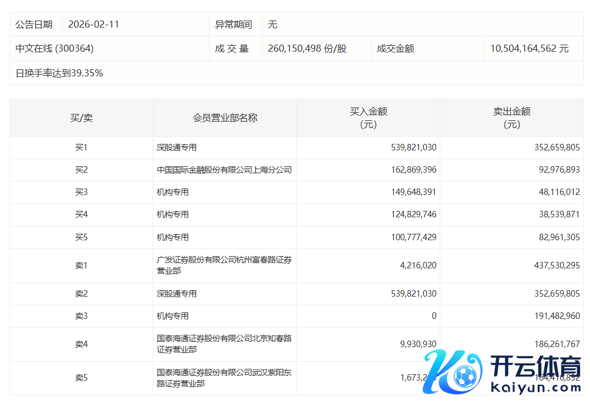Select the stock name 中文在线 (300364)
The height and width of the screenshot is (407, 590).
click(x=55, y=49)
